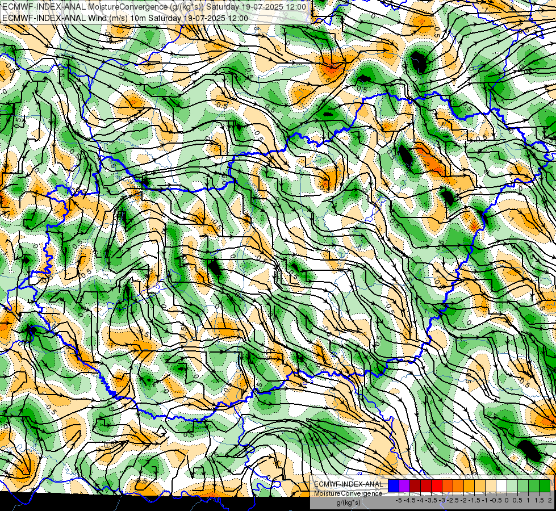Click the dark red legend swatch between -4.5 and -4
Image resolution: width=556 pixels, height=511 pixels.
415,485
